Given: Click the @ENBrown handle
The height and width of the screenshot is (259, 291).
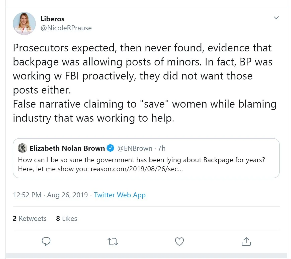Looking at the screenshot, I should pyautogui.click(x=135, y=148).
